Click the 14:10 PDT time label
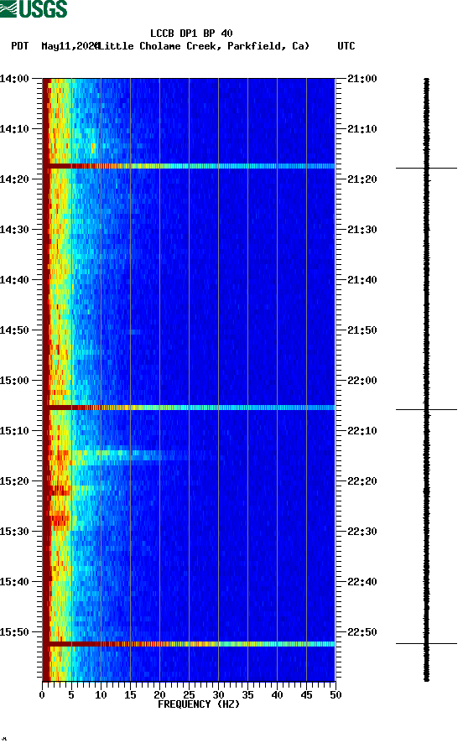This screenshot has height=748, width=463. click(x=14, y=129)
